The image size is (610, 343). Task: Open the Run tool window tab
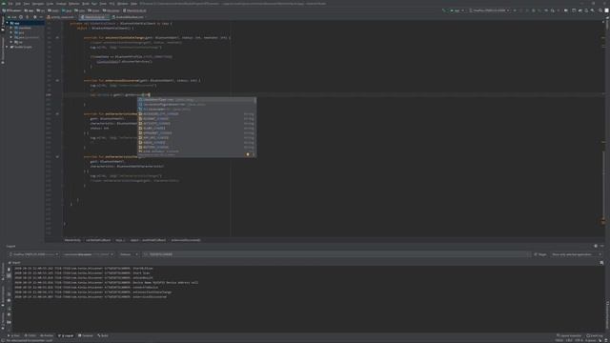(13, 335)
